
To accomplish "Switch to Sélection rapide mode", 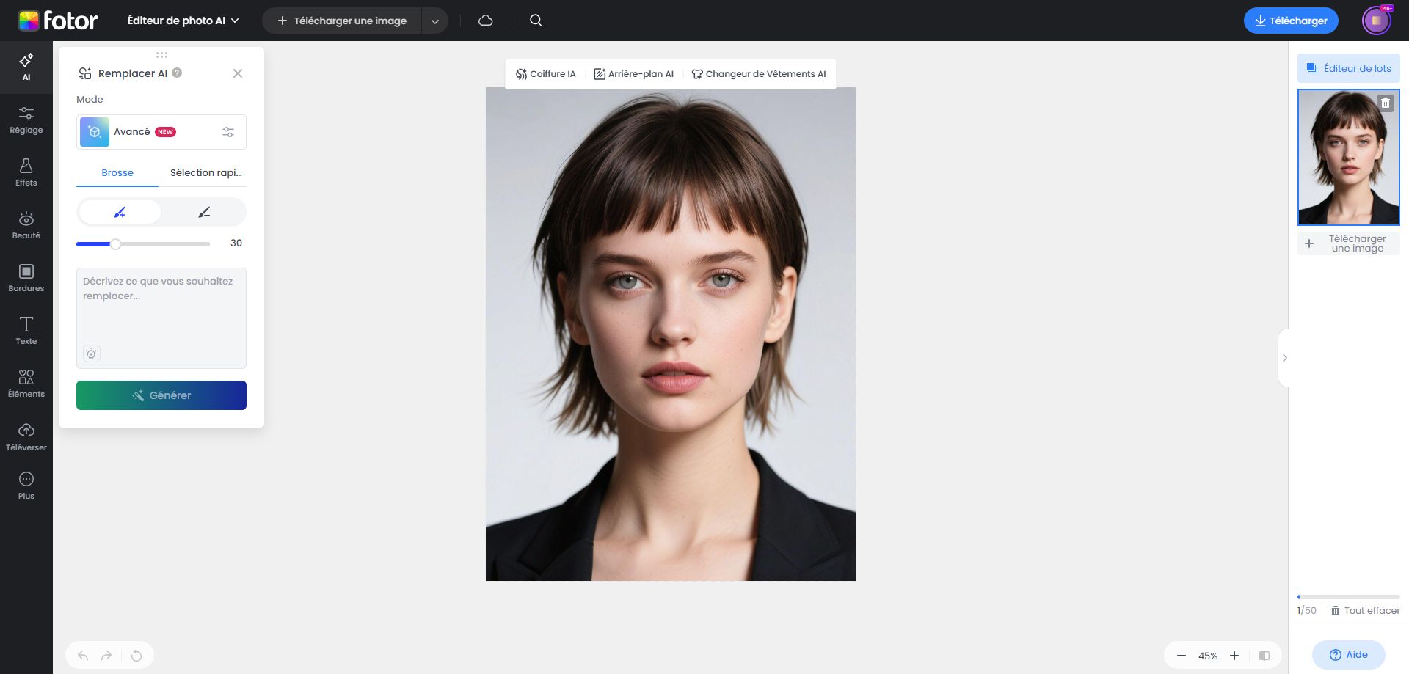I will [x=205, y=172].
